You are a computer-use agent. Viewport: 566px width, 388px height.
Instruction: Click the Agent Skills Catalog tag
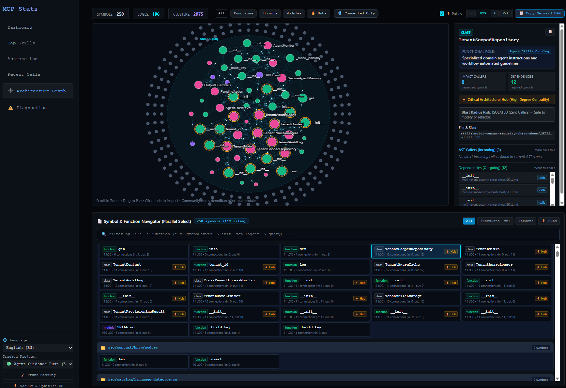(529, 51)
